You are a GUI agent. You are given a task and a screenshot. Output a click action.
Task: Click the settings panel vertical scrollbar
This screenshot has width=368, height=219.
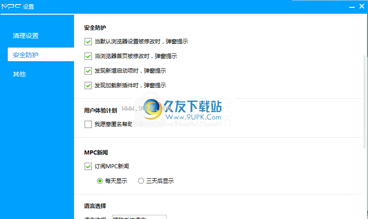point(364,102)
